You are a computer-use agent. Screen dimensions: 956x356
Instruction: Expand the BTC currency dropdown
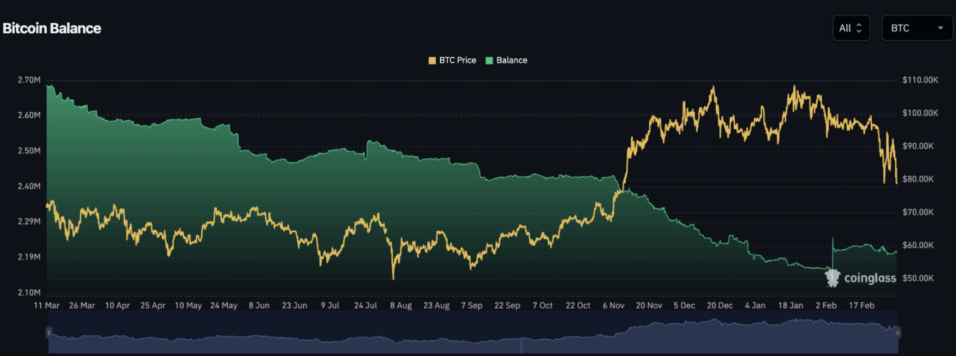(x=917, y=28)
